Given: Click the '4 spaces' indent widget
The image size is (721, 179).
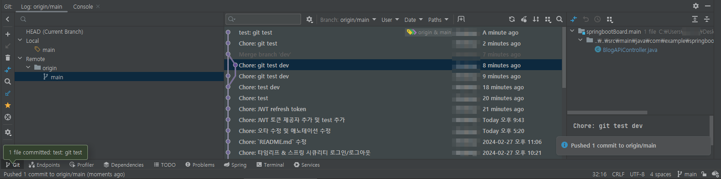Looking at the screenshot, I should [x=660, y=174].
